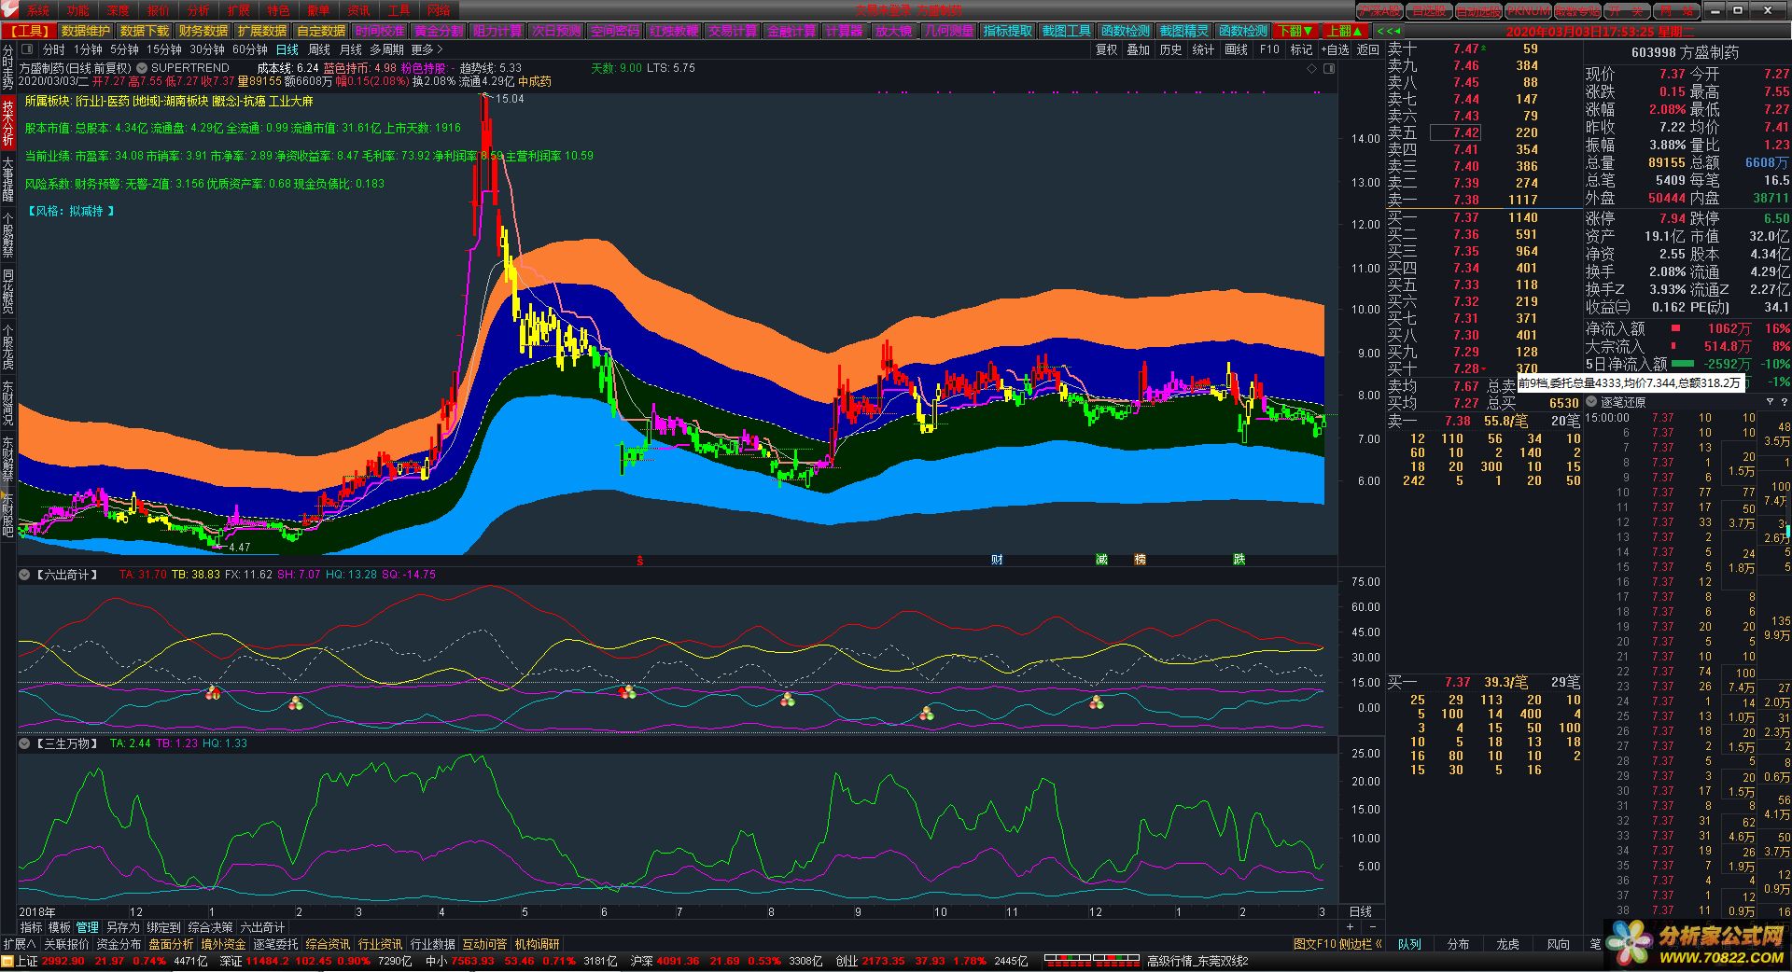
Task: Switch to the 周线 weekly period tab
Action: click(318, 49)
